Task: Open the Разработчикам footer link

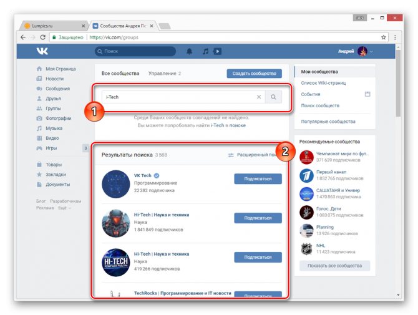Action: 66,201
